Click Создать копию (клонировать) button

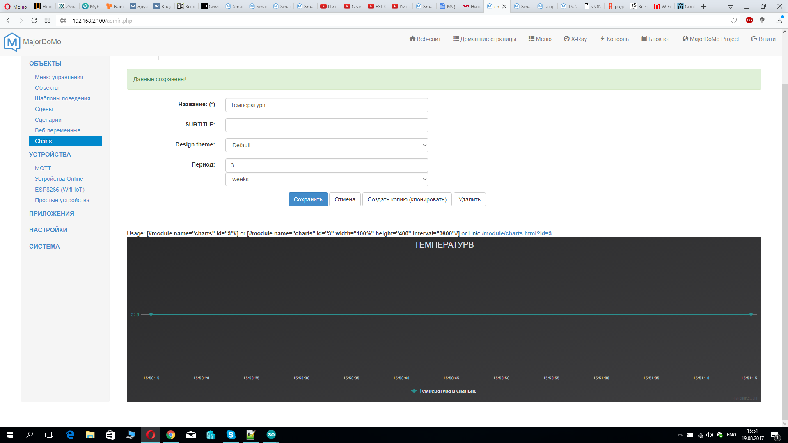pyautogui.click(x=407, y=199)
